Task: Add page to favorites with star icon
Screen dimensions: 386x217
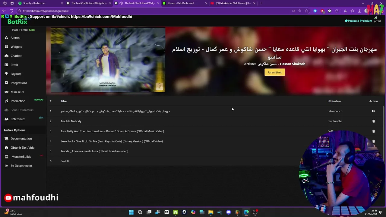Action: pyautogui.click(x=306, y=11)
